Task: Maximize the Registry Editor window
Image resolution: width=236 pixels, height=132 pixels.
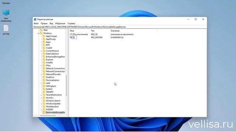Action: (x=196, y=19)
